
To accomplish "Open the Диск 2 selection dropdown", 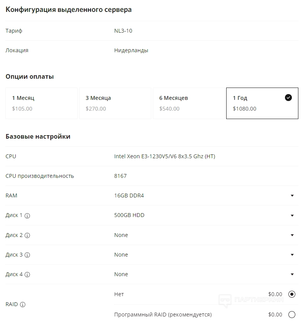I will click(x=292, y=235).
